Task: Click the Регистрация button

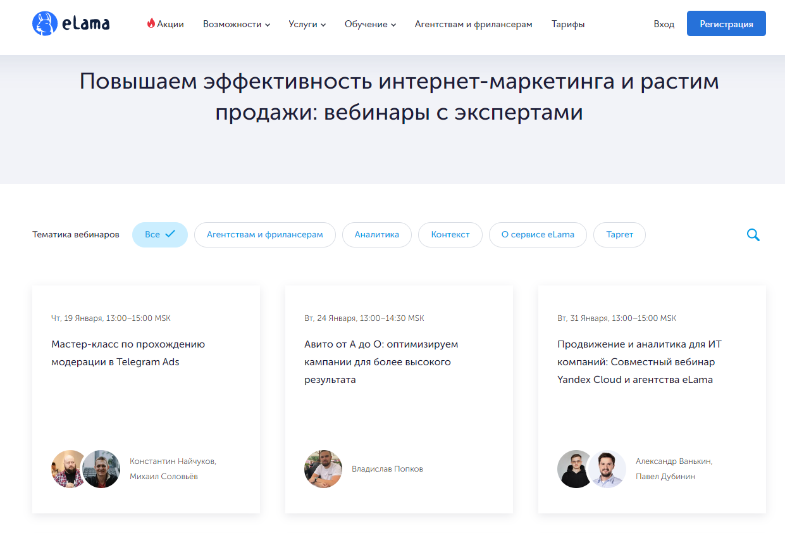Action: (726, 23)
